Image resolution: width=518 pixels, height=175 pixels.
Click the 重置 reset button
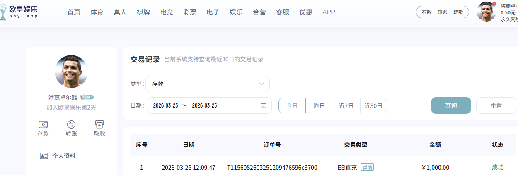[496, 105]
